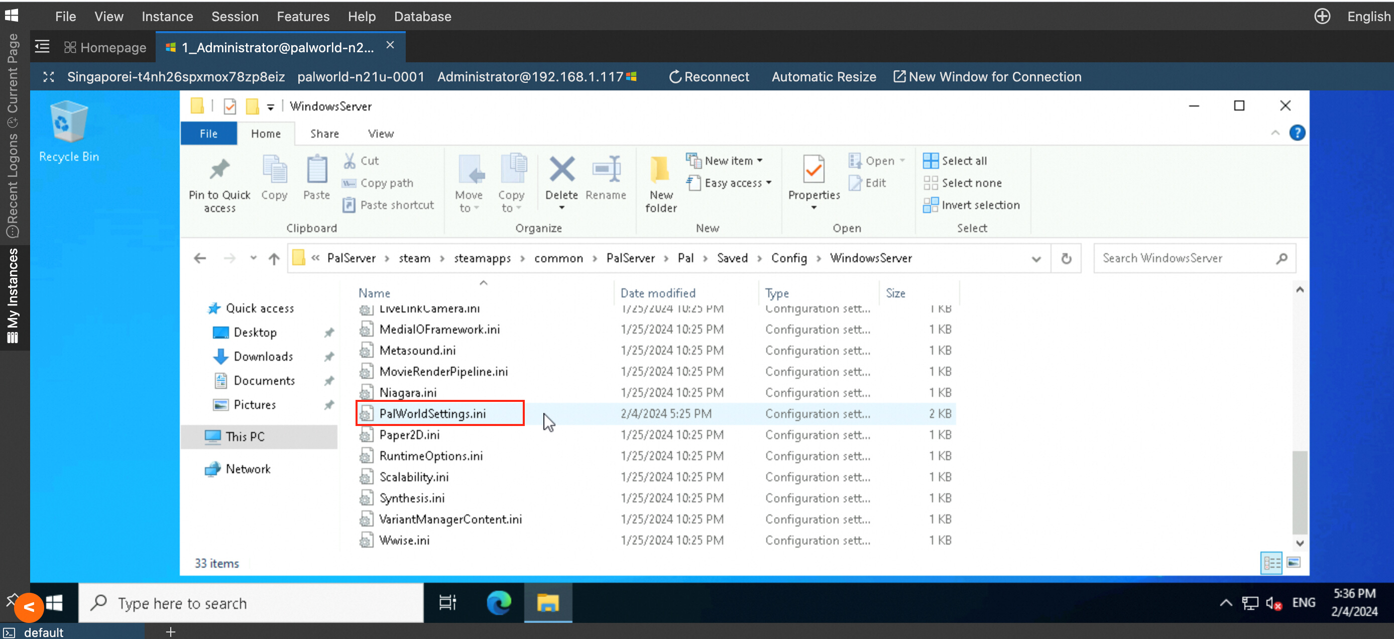Click the Rename ribbon icon
Screen dimensions: 1394x639
(606, 169)
